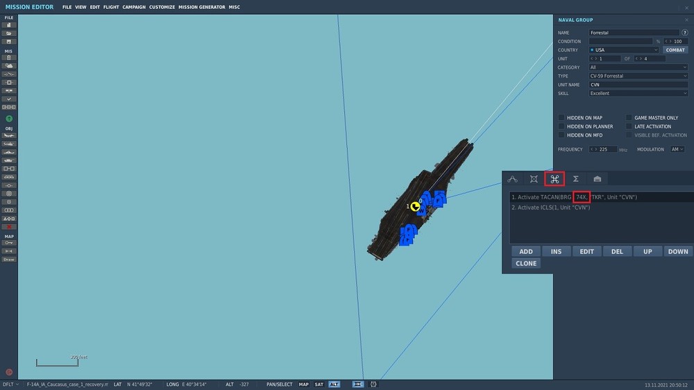Open Type dropdown CV-59 Forrestal
This screenshot has height=390, width=694.
coord(638,76)
